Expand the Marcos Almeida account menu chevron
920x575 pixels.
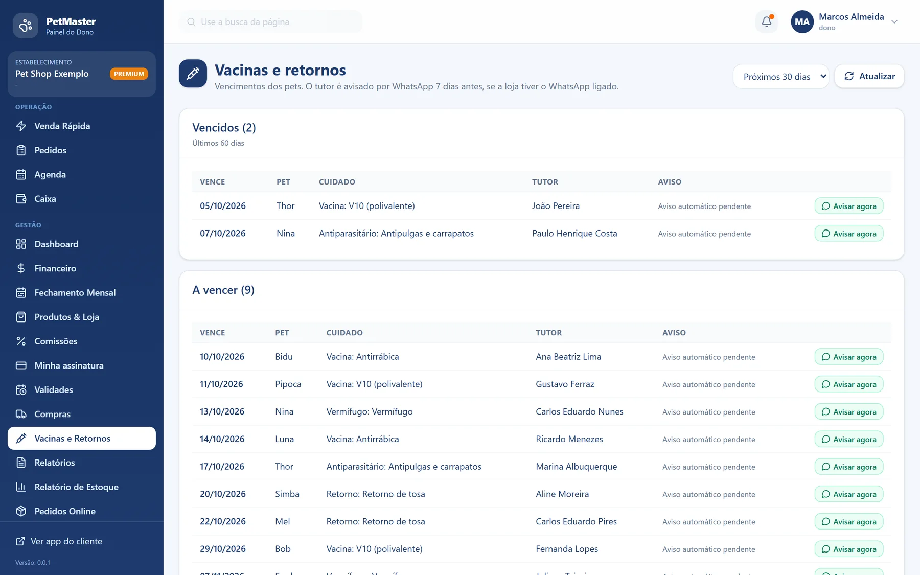[894, 21]
